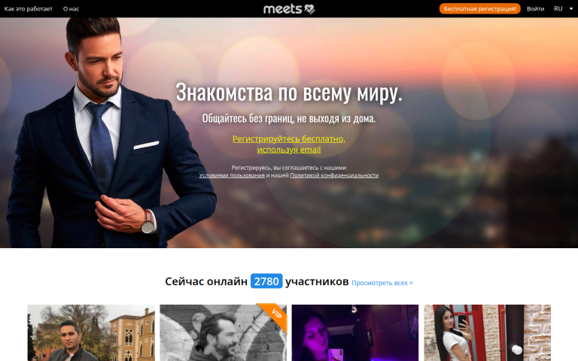Open black-and-white VIP bearded man profile
The height and width of the screenshot is (361, 578).
pyautogui.click(x=223, y=332)
